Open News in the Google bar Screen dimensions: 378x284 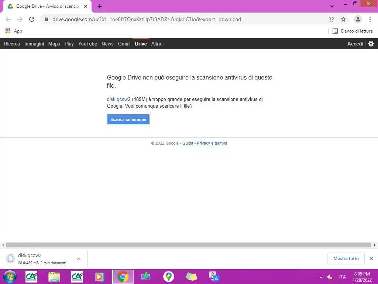pos(107,44)
